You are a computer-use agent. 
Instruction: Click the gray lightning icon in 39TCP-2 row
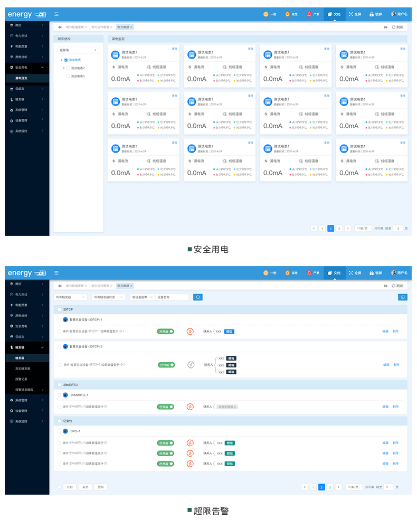click(191, 365)
